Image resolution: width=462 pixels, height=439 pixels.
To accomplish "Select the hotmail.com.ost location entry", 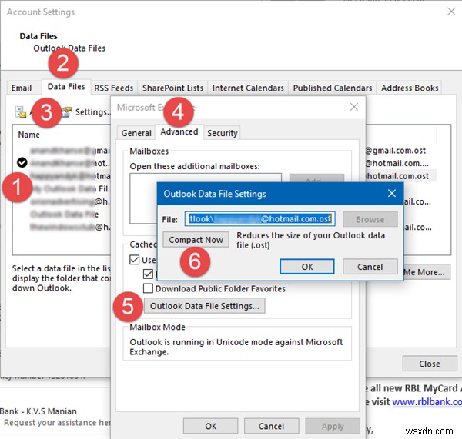I will 397,176.
